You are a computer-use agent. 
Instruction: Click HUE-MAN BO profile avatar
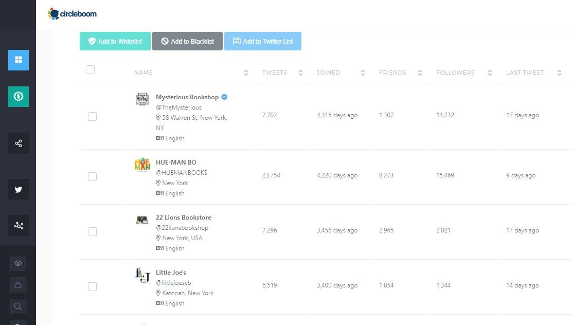pos(142,165)
